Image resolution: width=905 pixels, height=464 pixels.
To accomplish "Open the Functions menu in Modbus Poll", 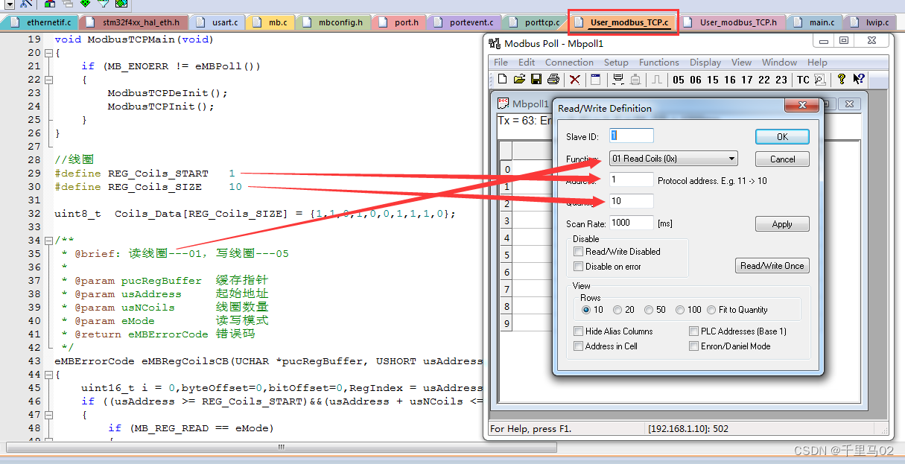I will 658,63.
